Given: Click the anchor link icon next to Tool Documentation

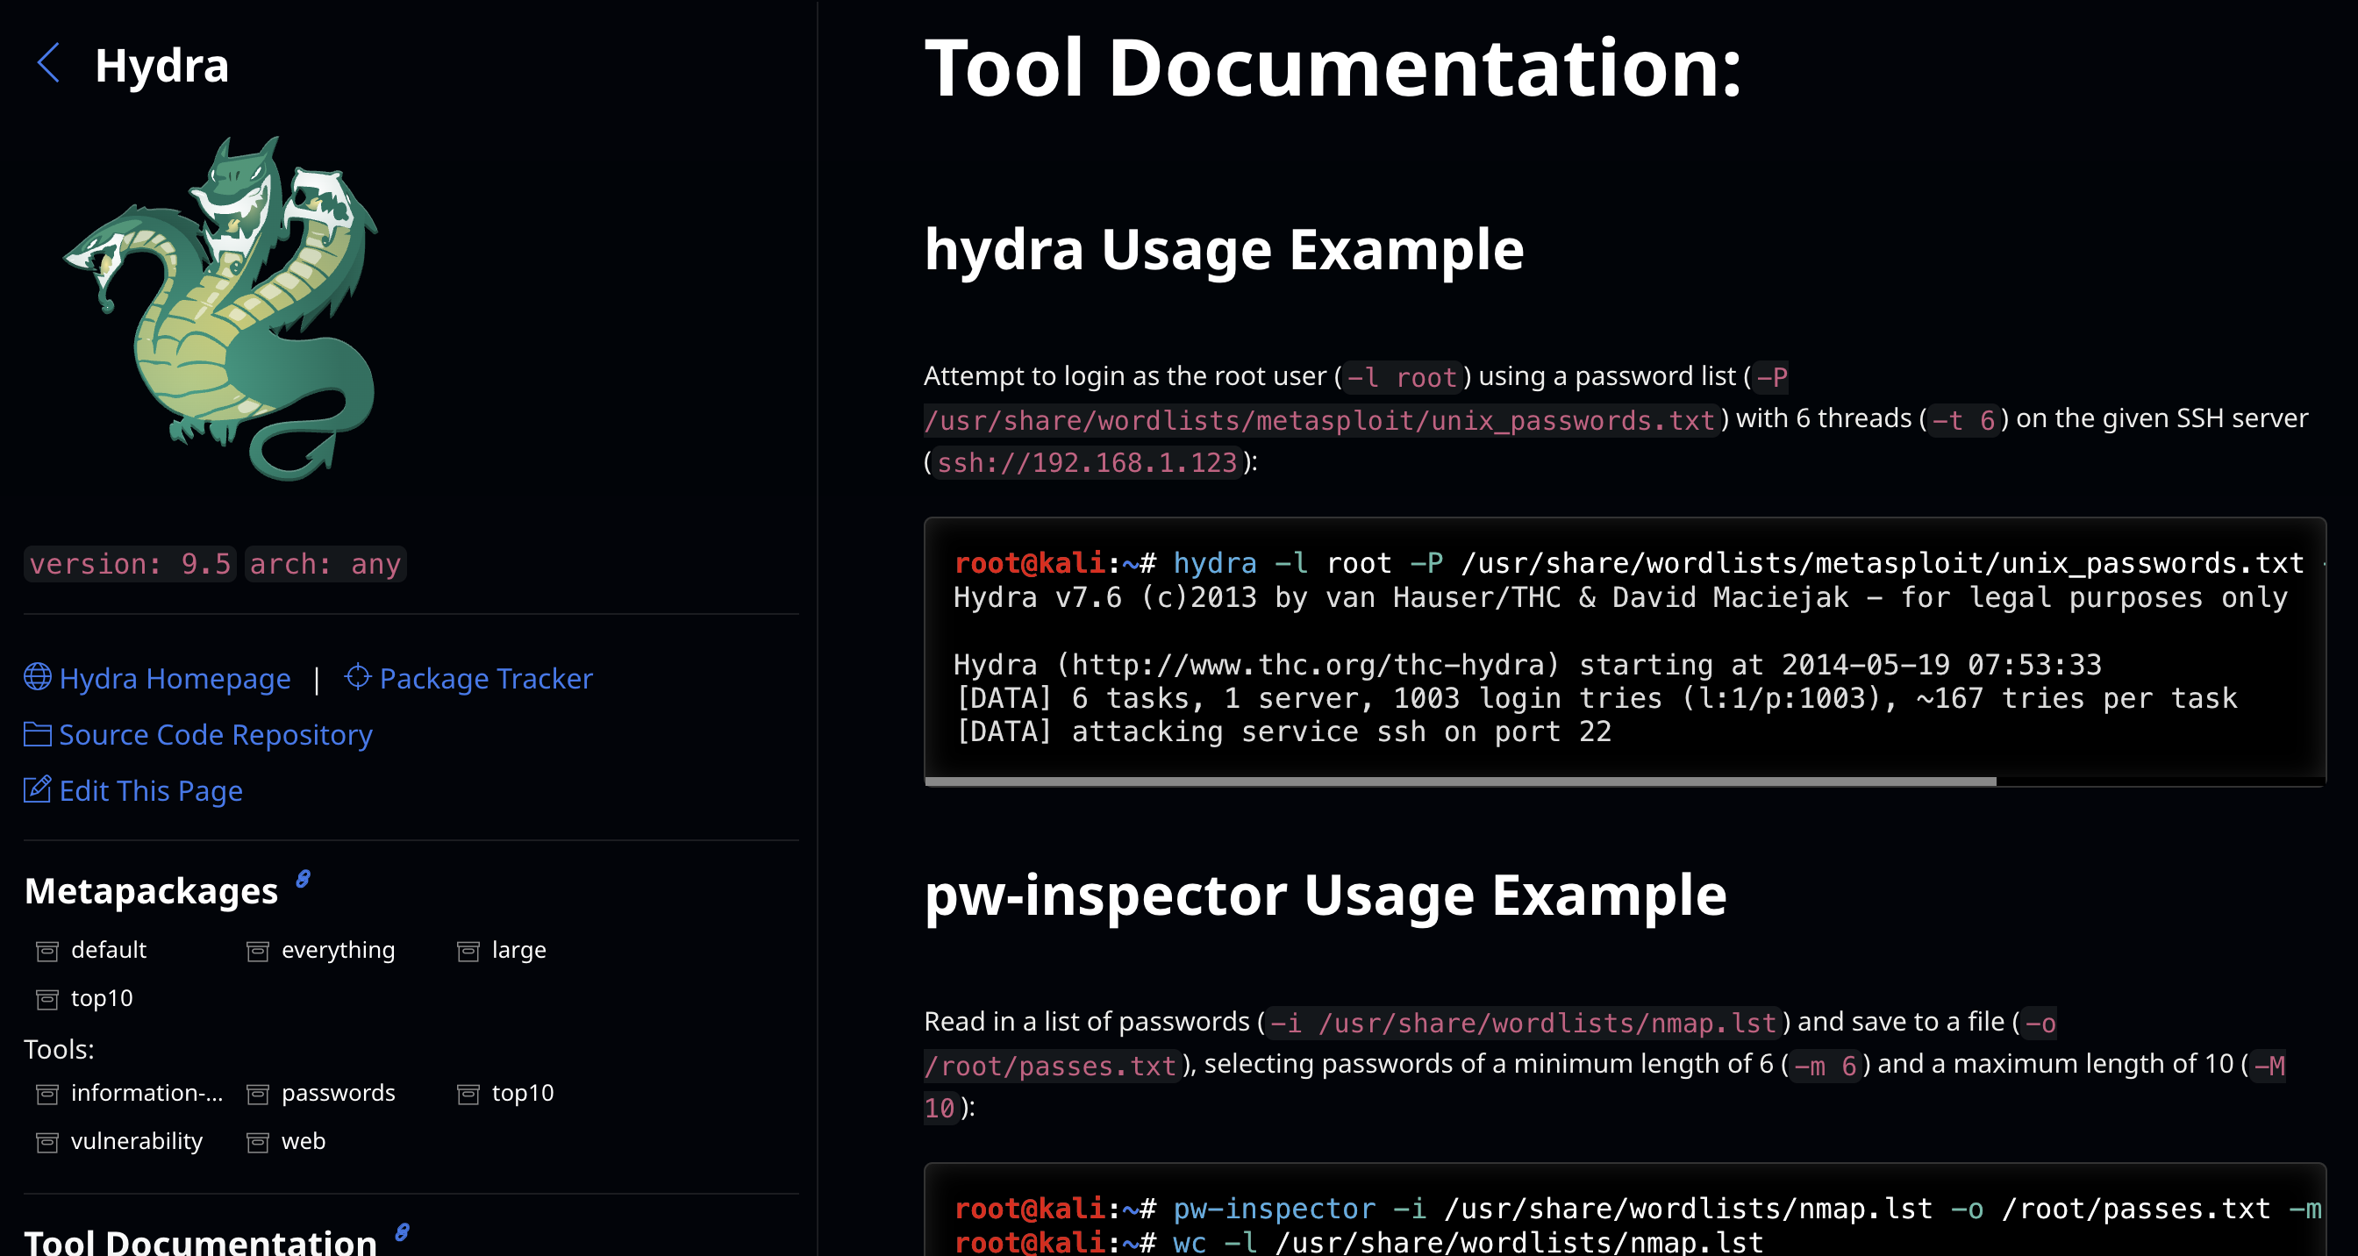Looking at the screenshot, I should click(402, 1232).
